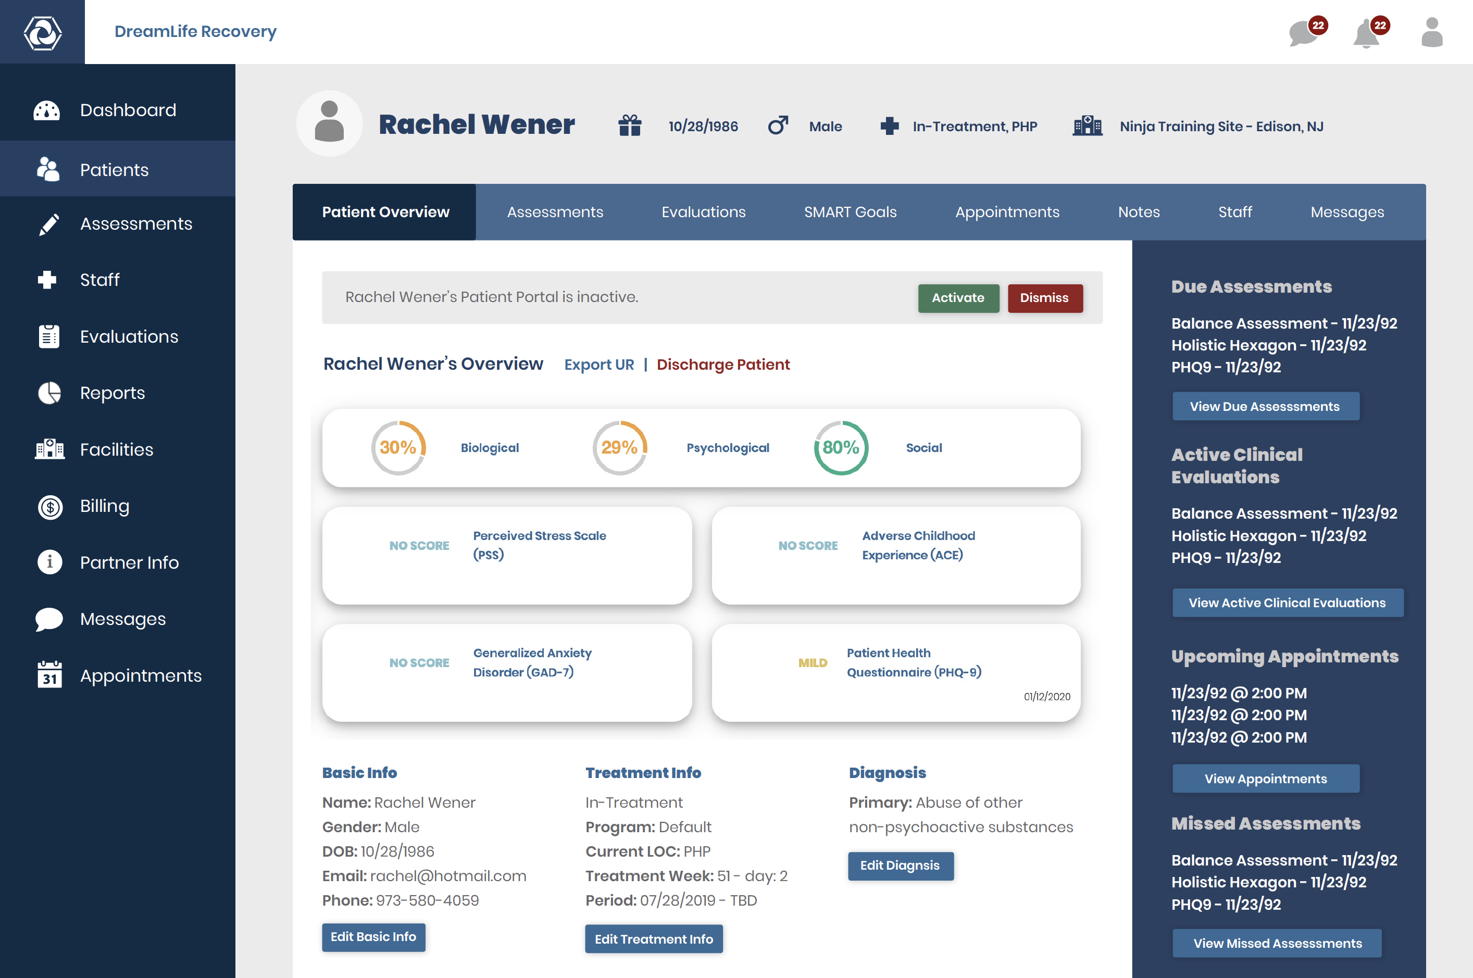Open Dashboard from the sidebar gauge icon
1473x978 pixels.
click(47, 110)
